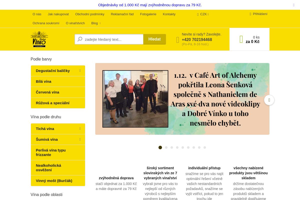The width and height of the screenshot is (300, 200).
Task: Open Jak nakupovat page
Action: coord(58,14)
